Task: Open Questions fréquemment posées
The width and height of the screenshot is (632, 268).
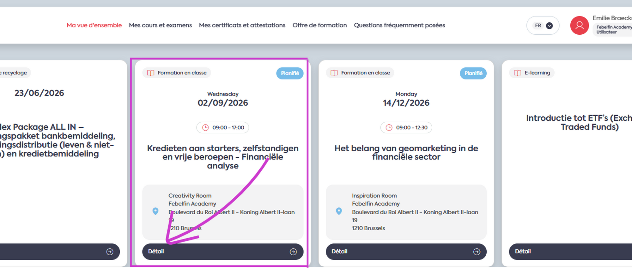Action: pos(399,25)
